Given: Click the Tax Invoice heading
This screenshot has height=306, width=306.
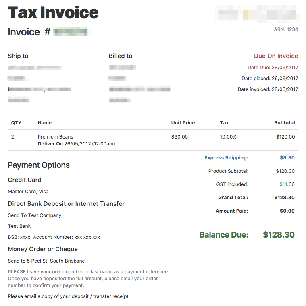Looking at the screenshot, I should pyautogui.click(x=53, y=12).
